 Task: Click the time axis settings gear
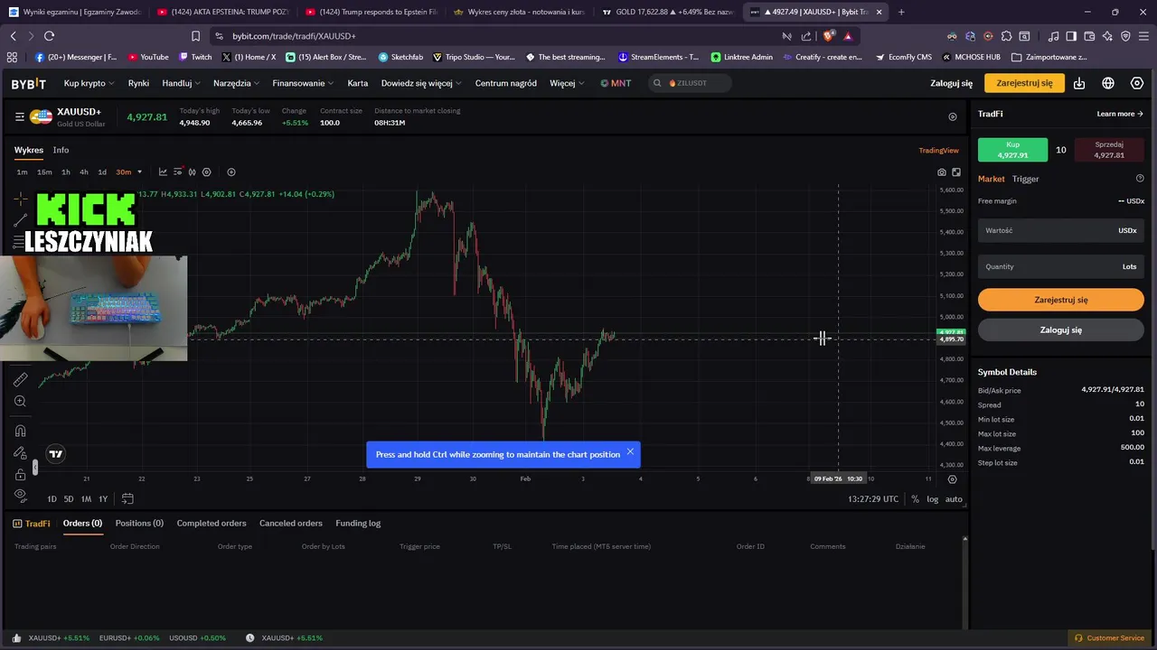(x=952, y=479)
